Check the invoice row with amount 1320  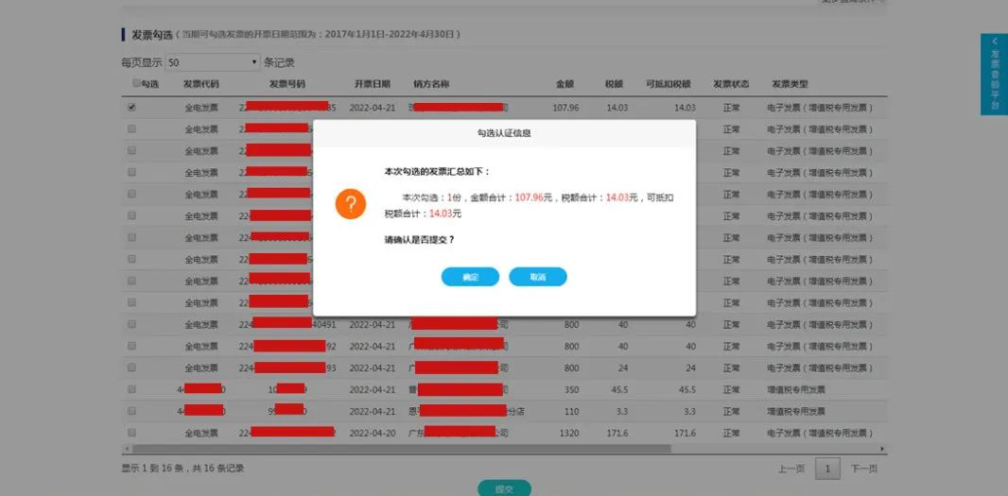click(131, 433)
